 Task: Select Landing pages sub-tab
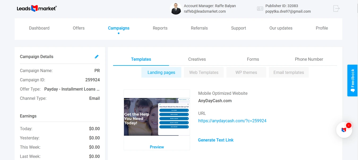pyautogui.click(x=161, y=72)
